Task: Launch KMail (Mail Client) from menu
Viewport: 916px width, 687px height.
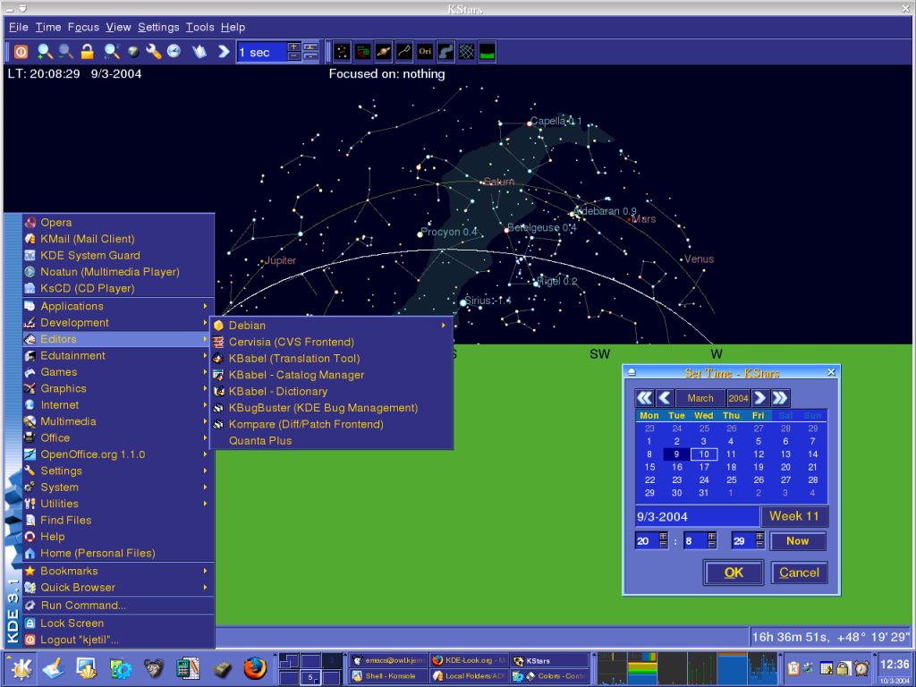Action: coord(119,239)
